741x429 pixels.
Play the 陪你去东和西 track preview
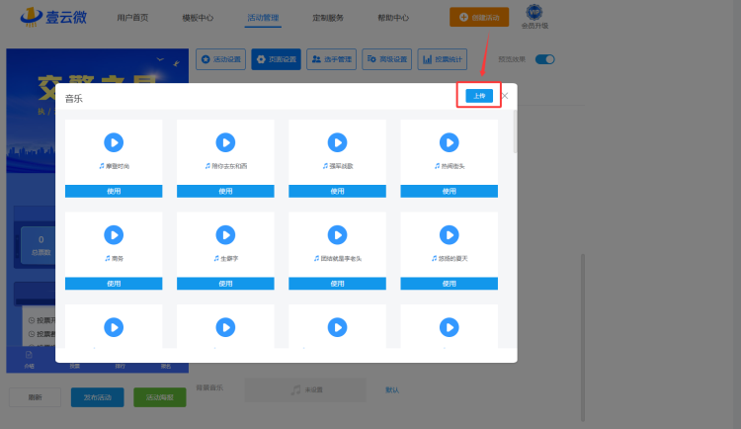pyautogui.click(x=225, y=142)
